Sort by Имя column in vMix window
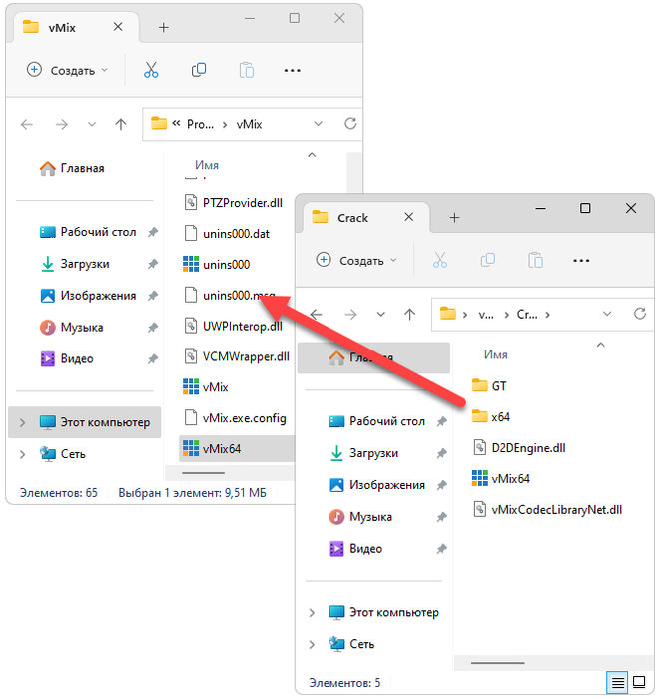Viewport: 659px width, 699px height. coord(207,165)
